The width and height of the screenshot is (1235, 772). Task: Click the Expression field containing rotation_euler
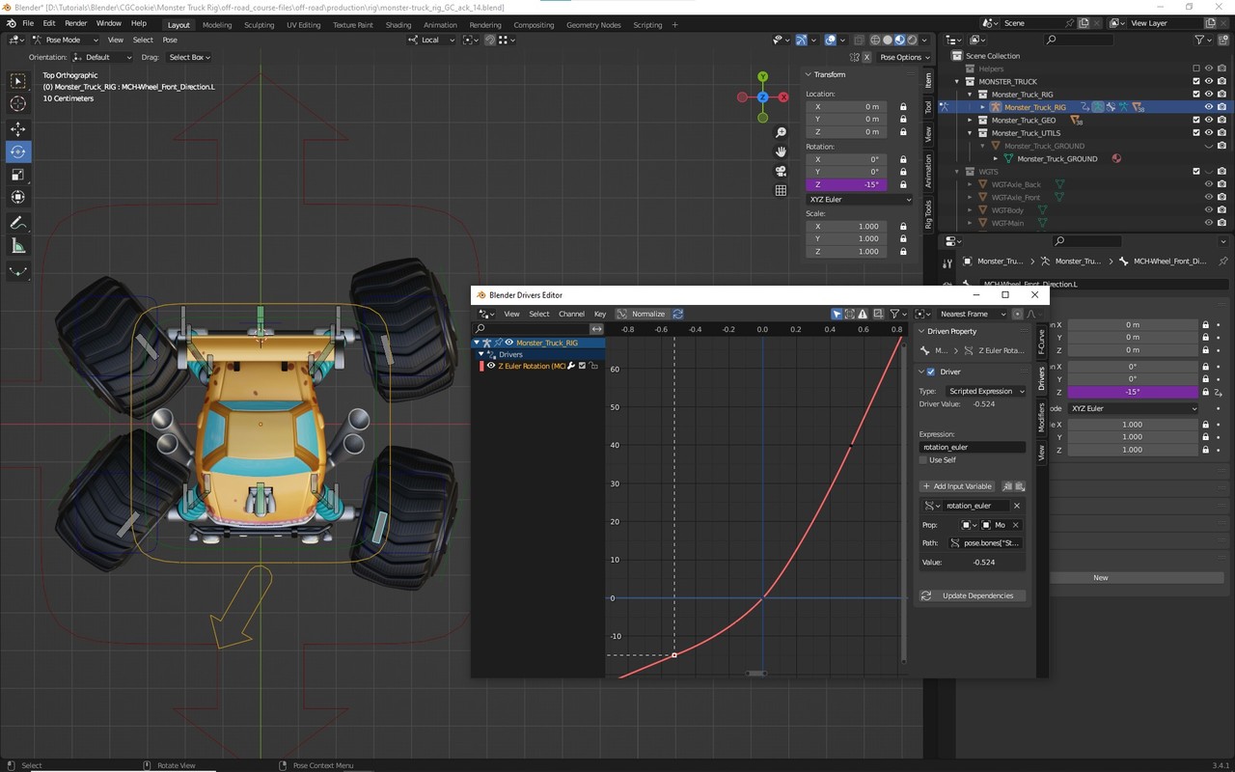coord(972,447)
